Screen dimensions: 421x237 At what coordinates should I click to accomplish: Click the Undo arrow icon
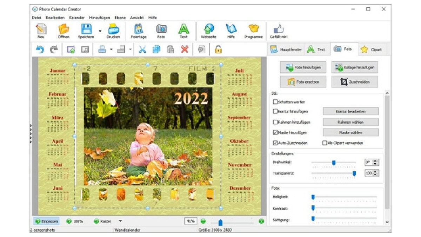coord(40,50)
